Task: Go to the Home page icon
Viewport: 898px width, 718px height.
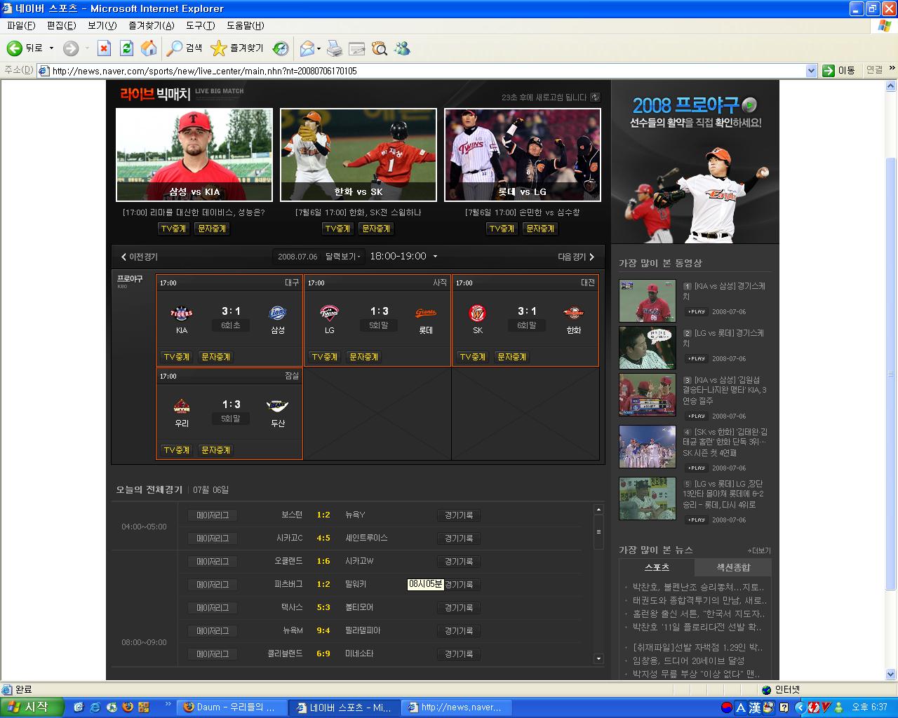Action: click(149, 48)
